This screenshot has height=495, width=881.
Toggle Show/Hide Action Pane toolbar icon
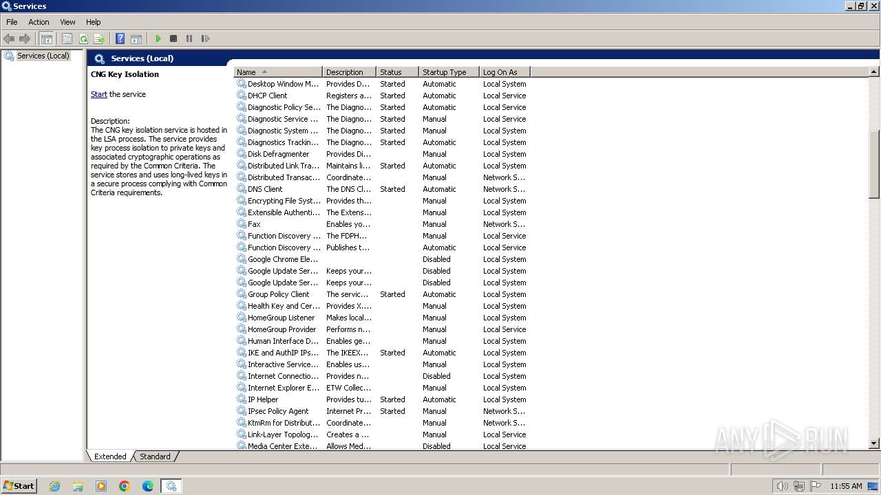[x=136, y=38]
